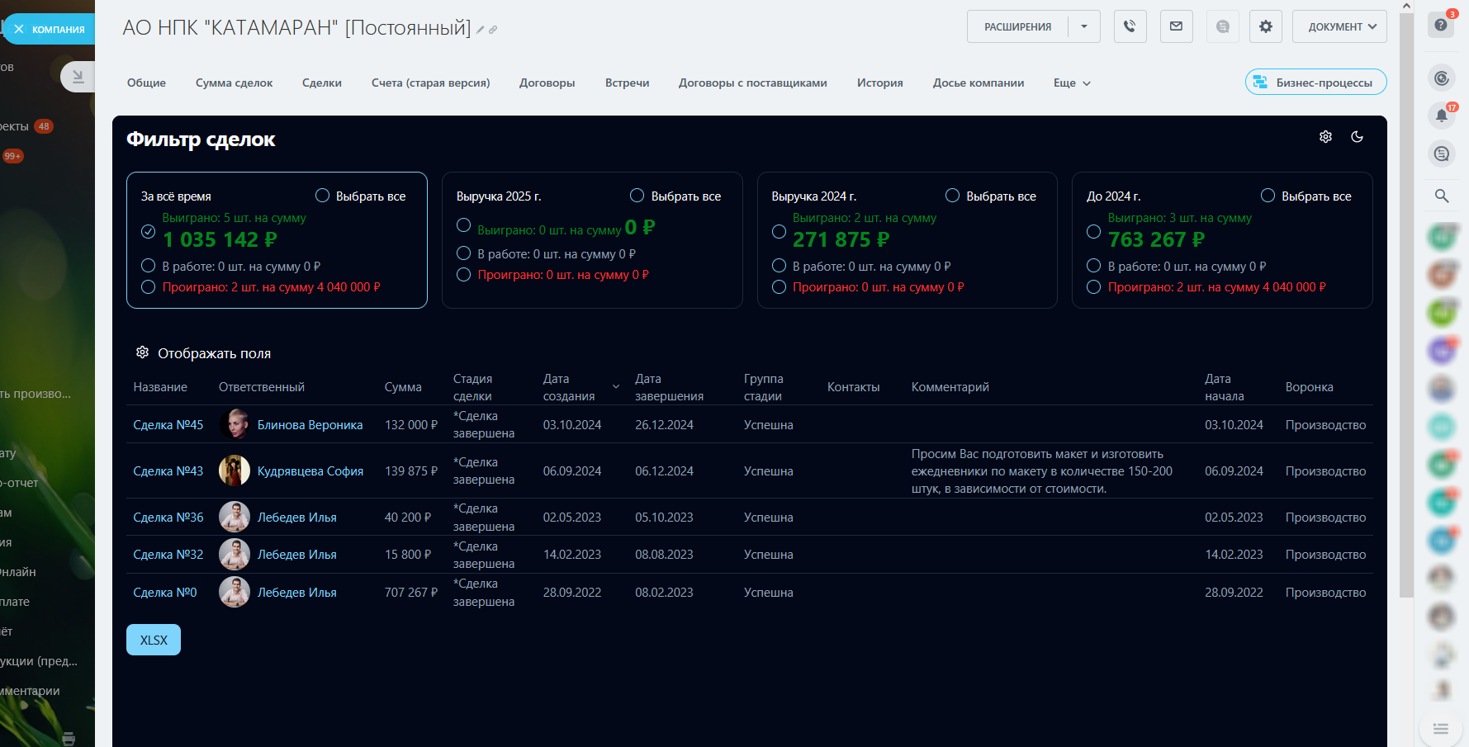Select 'Проиграно: 2 шт.' in 'За всё время'
This screenshot has height=747, width=1469.
tap(149, 287)
